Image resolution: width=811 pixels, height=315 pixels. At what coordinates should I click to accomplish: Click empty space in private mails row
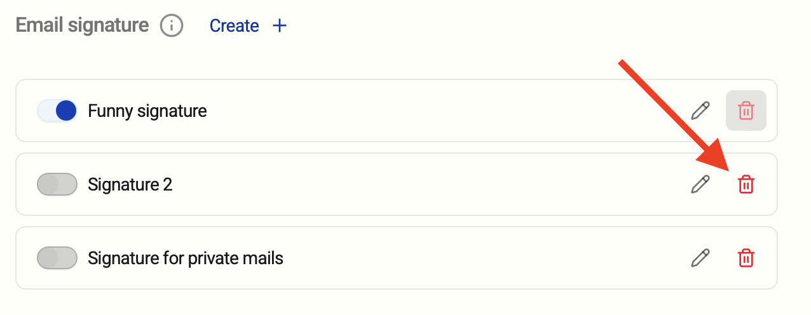point(477,258)
